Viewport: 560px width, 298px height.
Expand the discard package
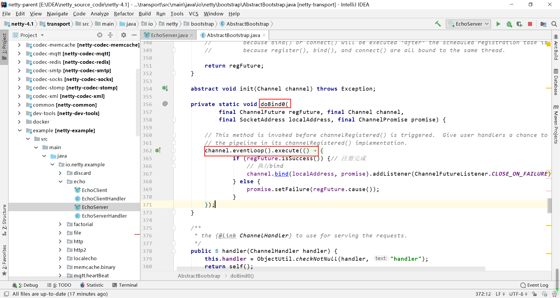60,173
